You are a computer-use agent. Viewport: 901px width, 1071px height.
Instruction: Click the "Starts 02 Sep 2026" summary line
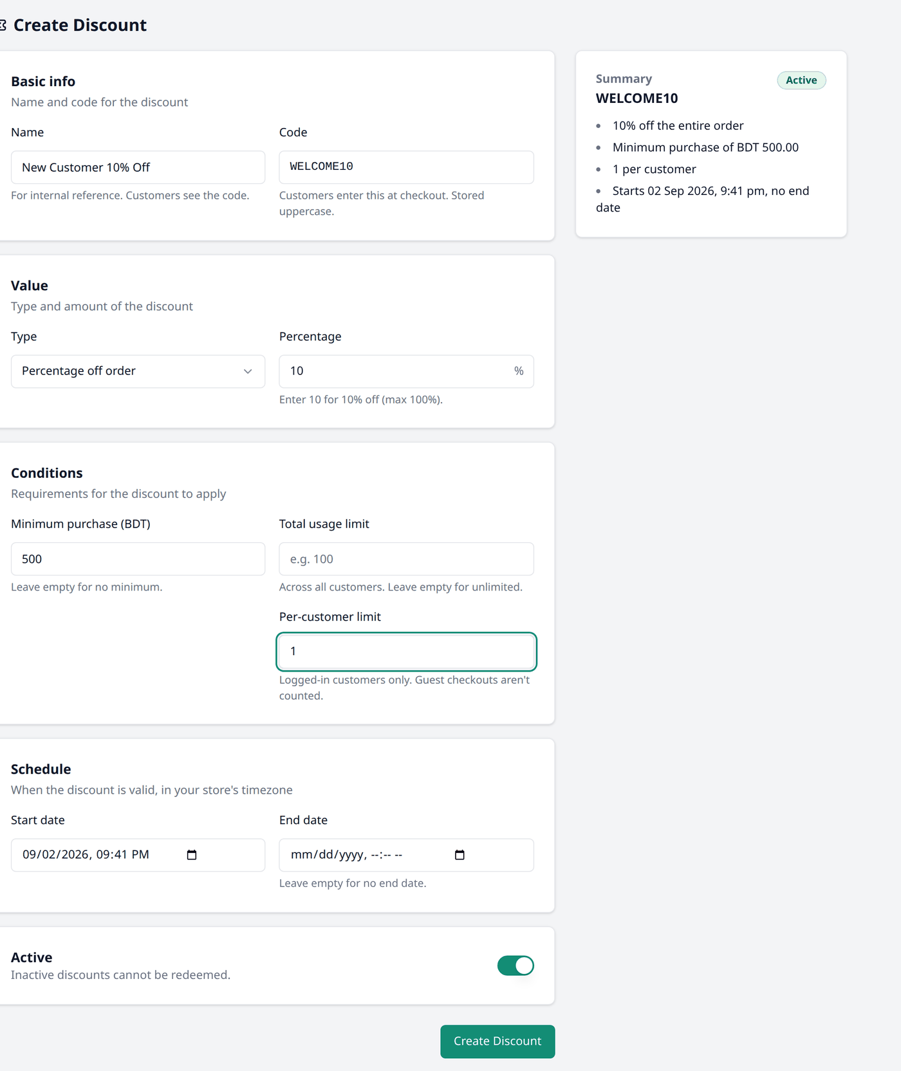tap(703, 199)
